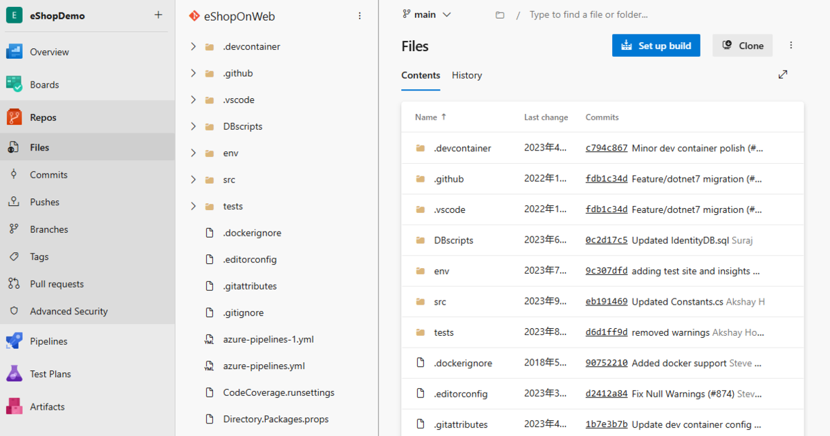830x436 pixels.
Task: Open more actions next to Clone
Action: [x=791, y=44]
